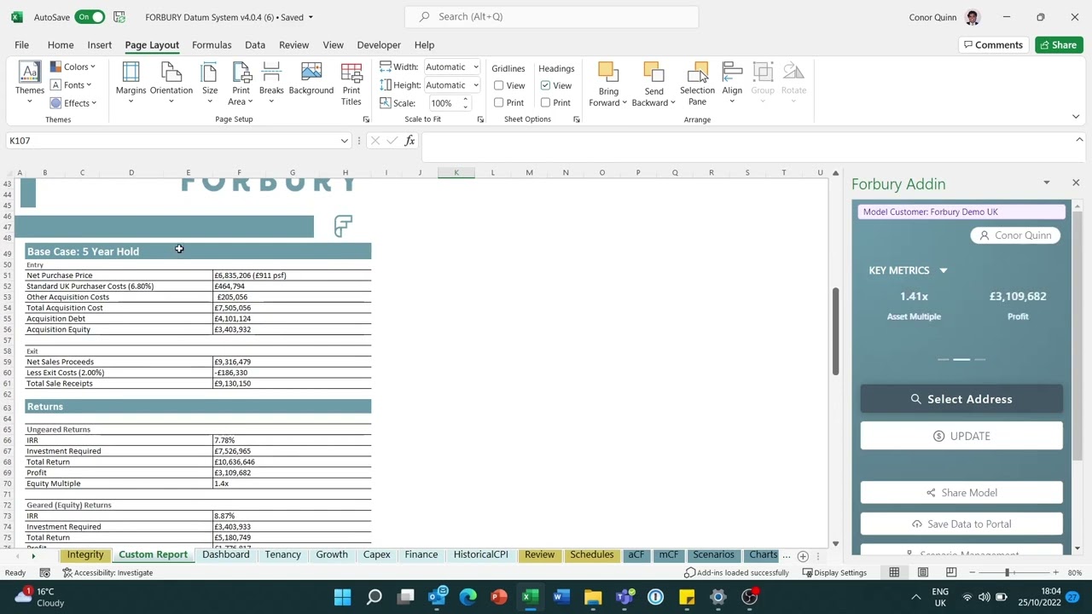The image size is (1092, 614).
Task: Click the Send Backward icon
Action: (x=653, y=72)
